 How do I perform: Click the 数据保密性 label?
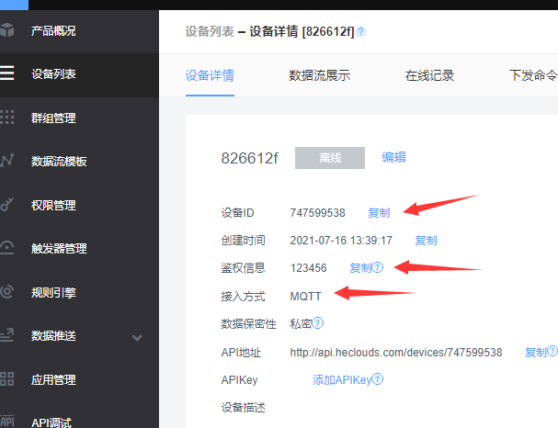pyautogui.click(x=248, y=324)
